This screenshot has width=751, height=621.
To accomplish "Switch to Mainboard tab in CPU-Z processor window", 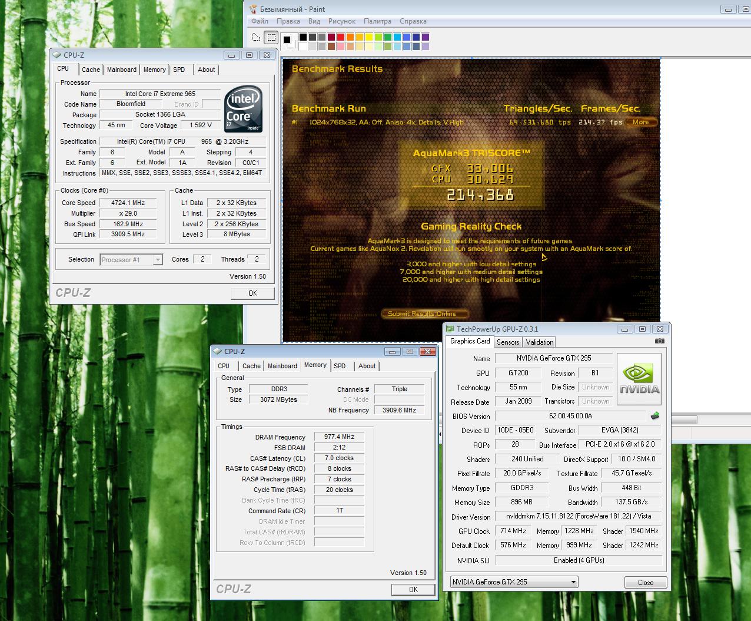I will point(122,70).
